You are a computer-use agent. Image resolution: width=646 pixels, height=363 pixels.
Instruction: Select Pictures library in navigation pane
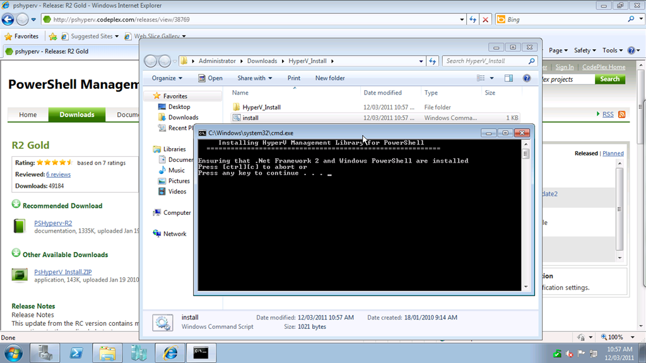click(x=179, y=181)
